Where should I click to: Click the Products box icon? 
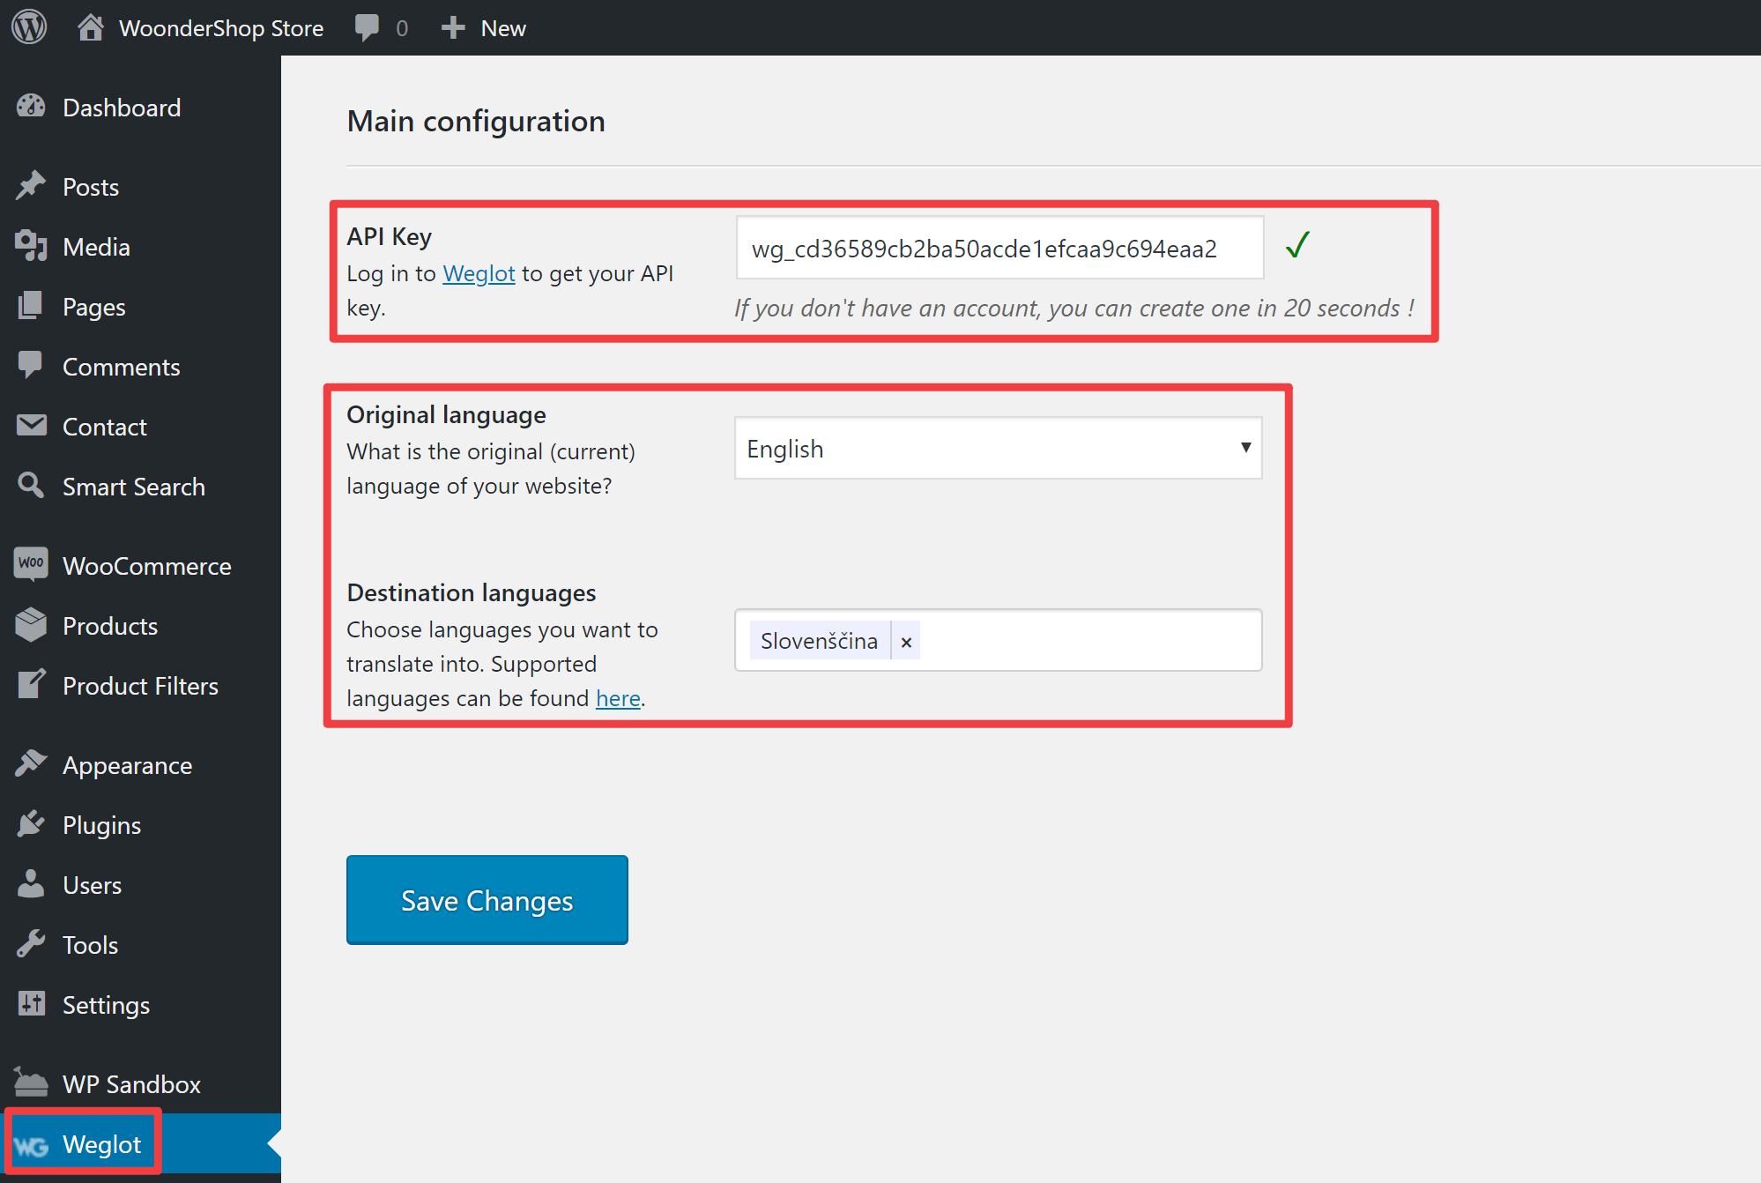[x=31, y=625]
